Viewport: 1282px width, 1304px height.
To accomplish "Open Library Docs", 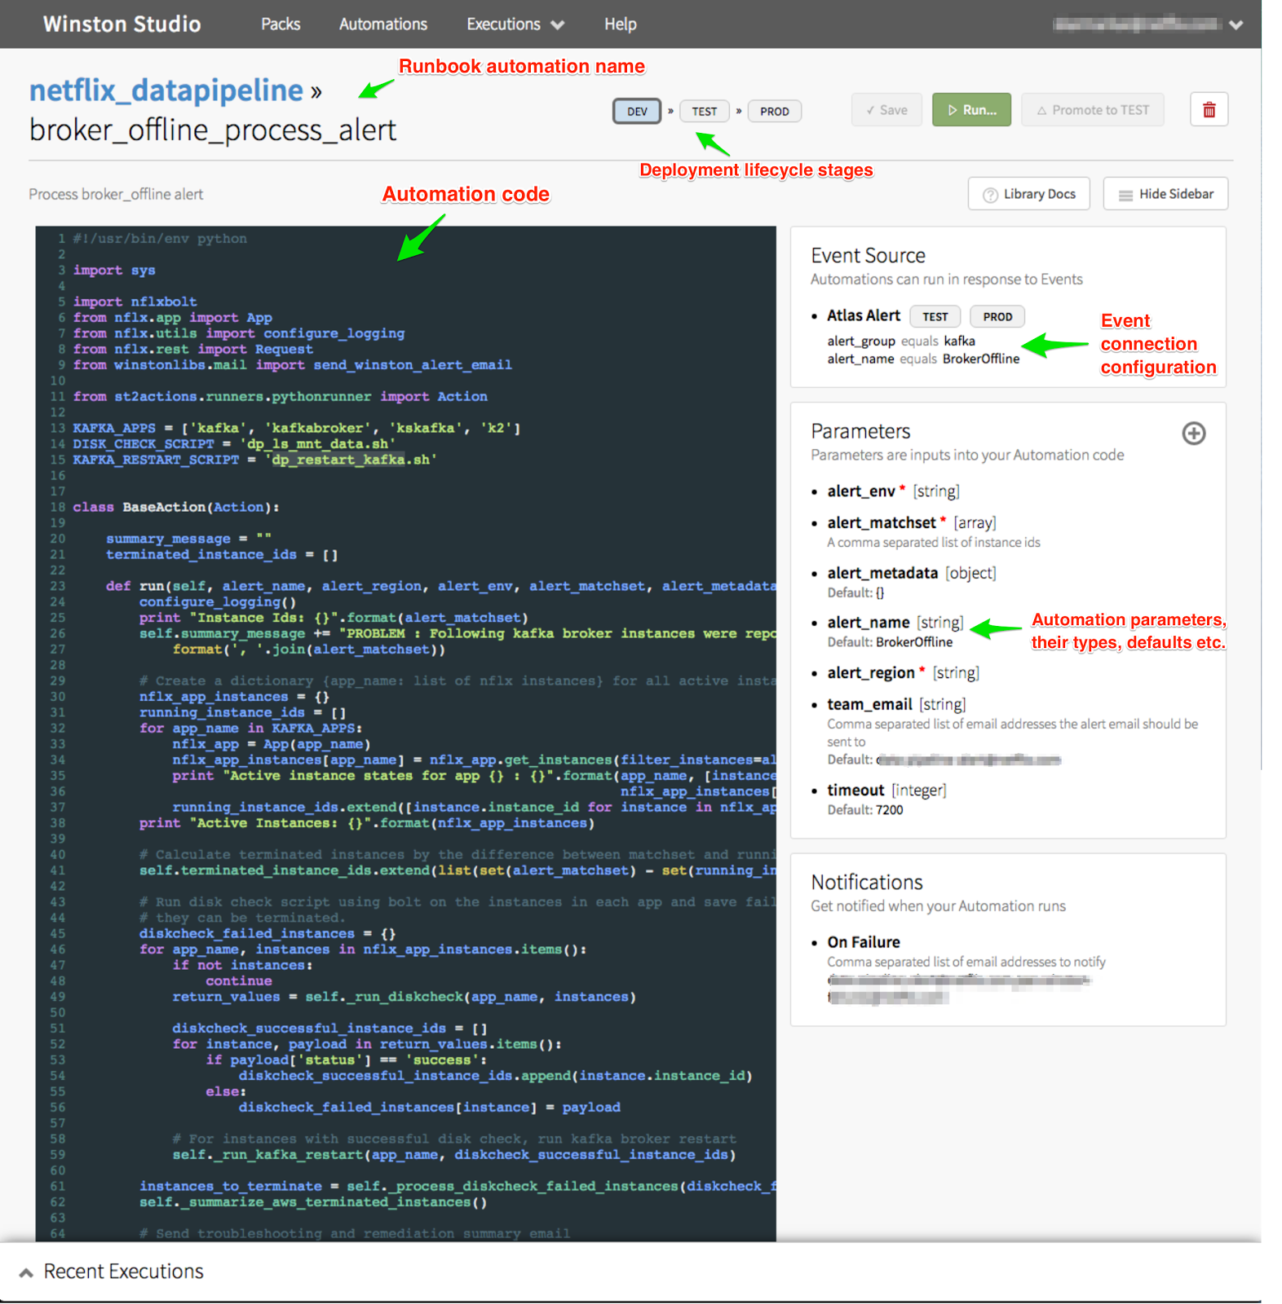I will tap(1028, 194).
